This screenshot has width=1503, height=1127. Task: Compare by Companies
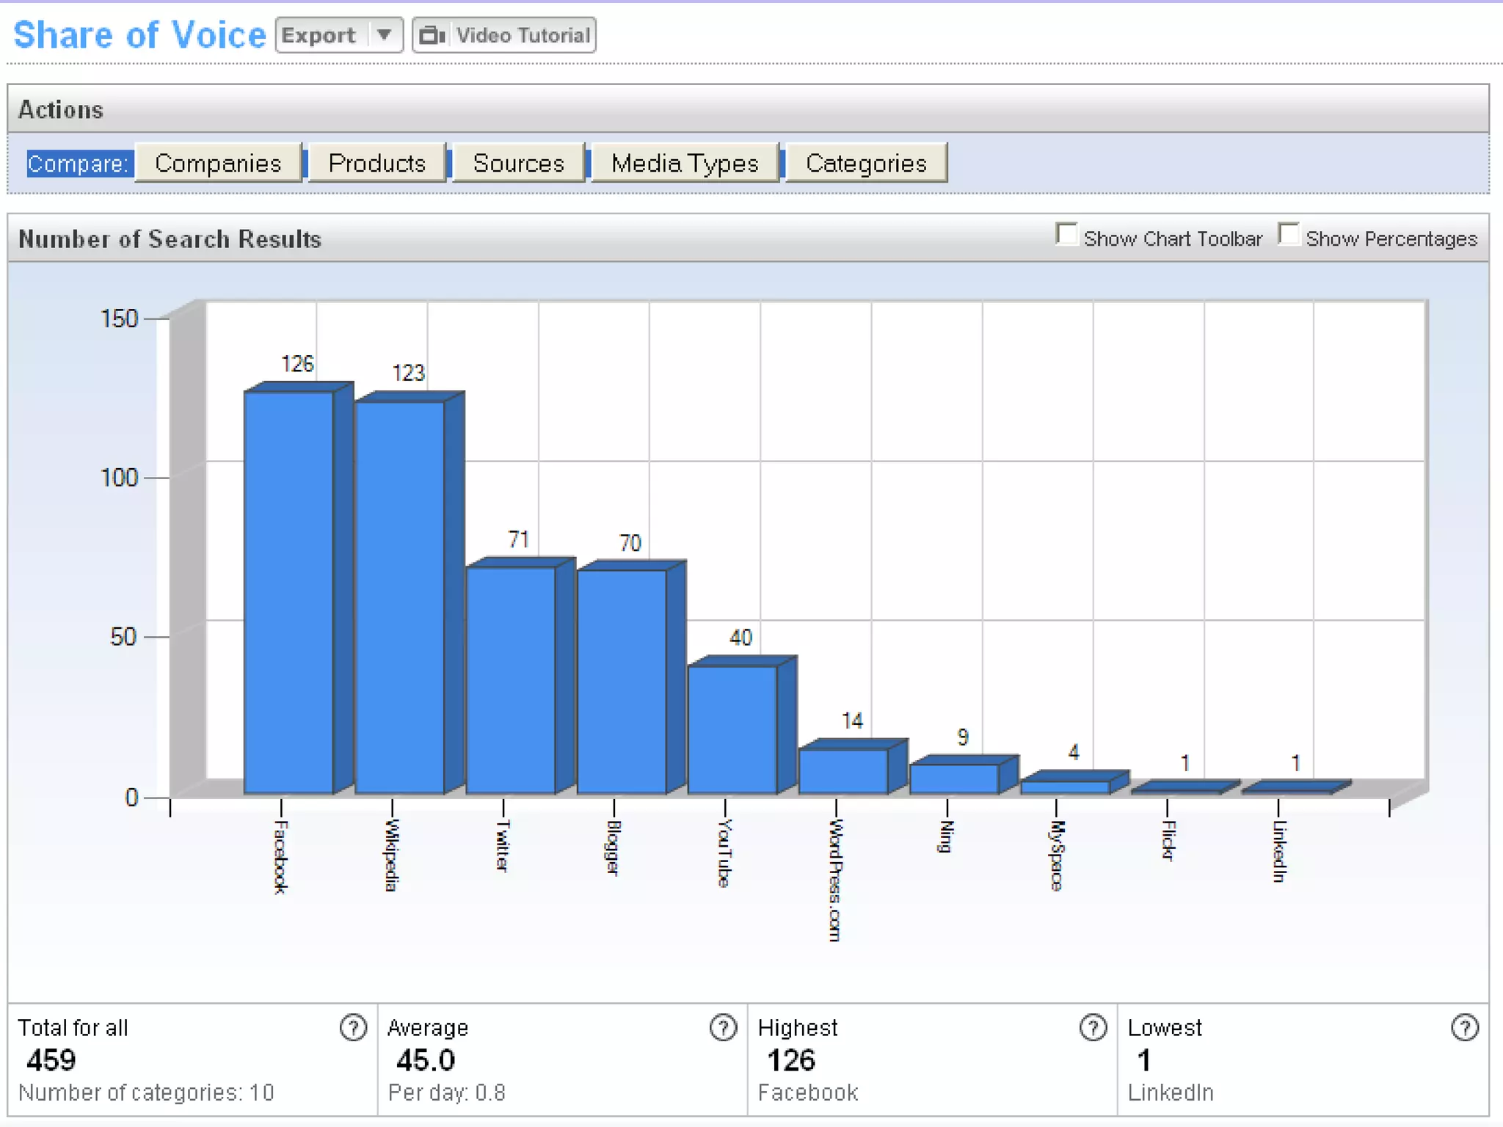[x=218, y=163]
